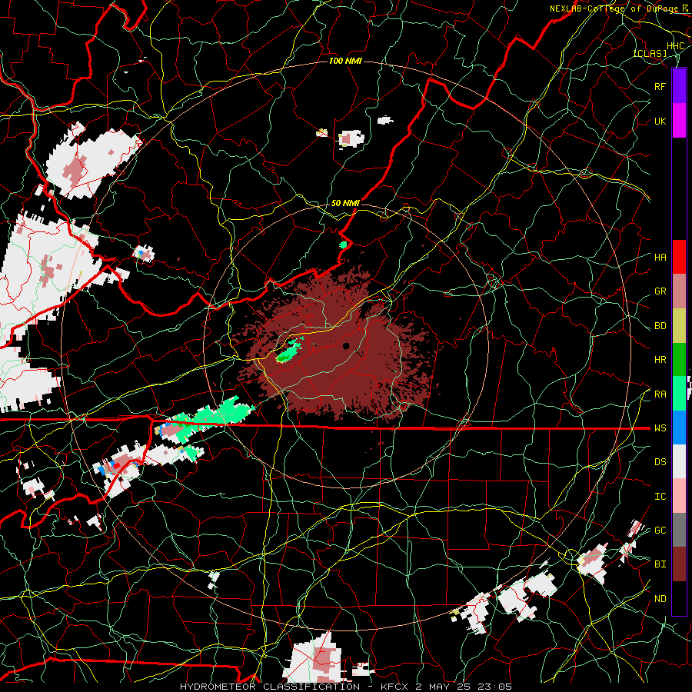The height and width of the screenshot is (692, 692).
Task: Click the 100 NMI range ring label
Action: tap(345, 61)
